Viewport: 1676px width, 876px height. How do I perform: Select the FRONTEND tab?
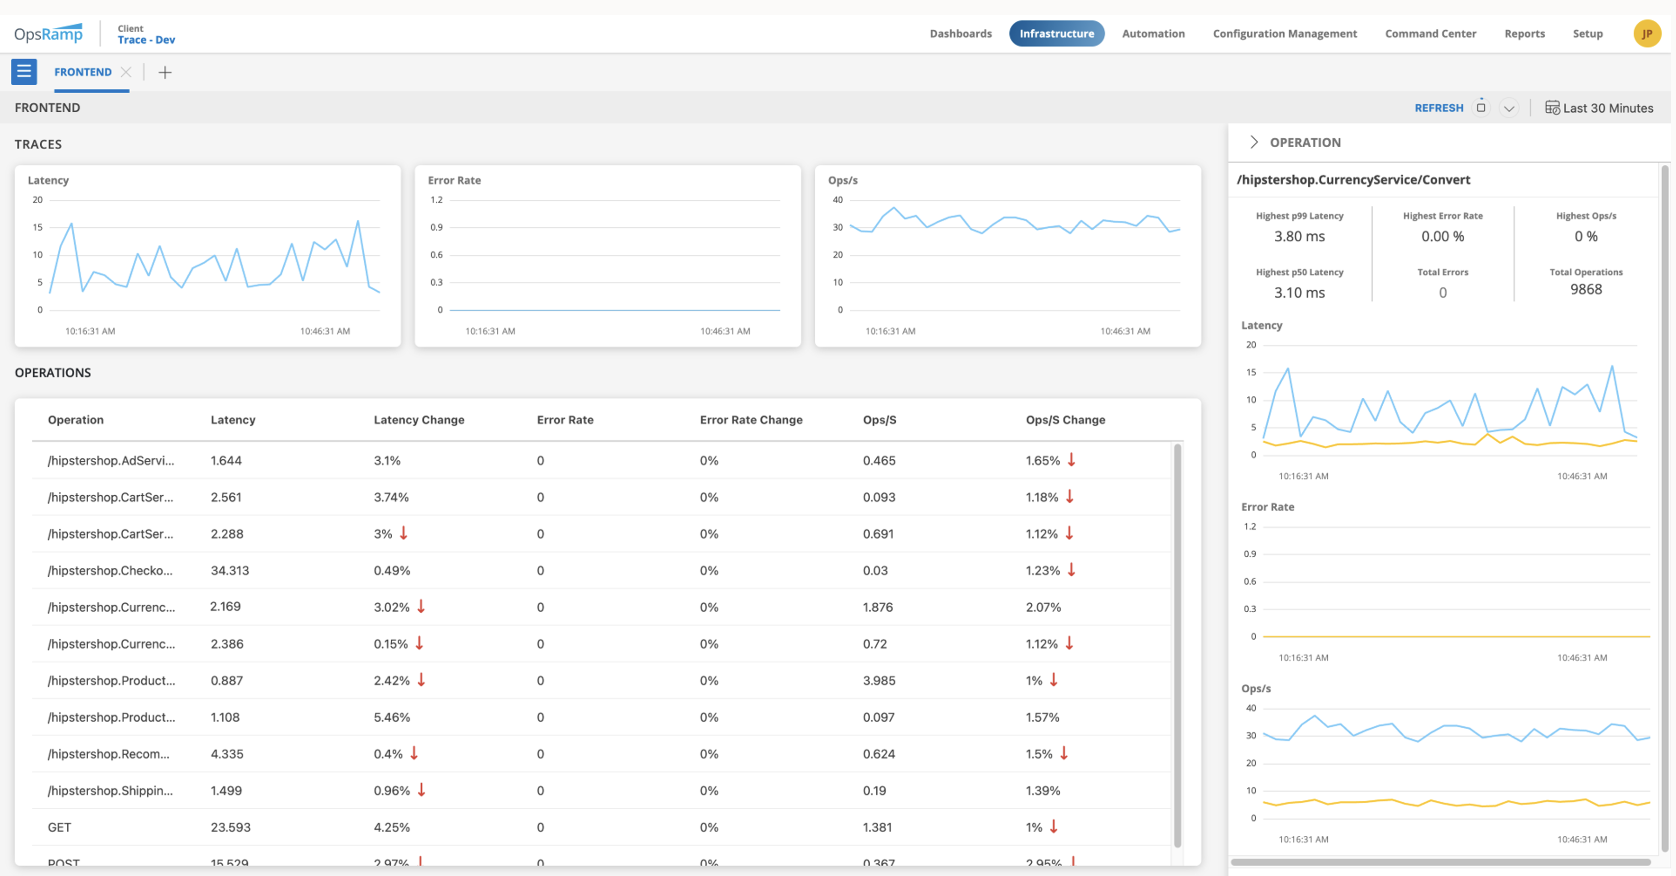82,72
